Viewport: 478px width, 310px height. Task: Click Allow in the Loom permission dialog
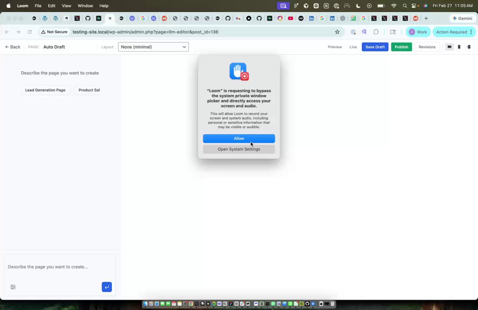pos(239,138)
